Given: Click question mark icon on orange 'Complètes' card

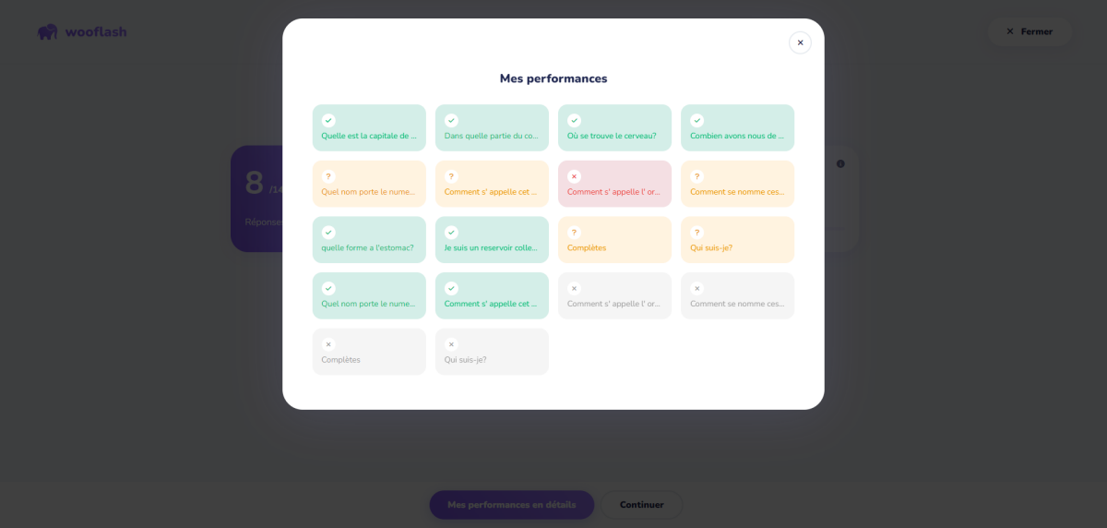Looking at the screenshot, I should (x=574, y=233).
